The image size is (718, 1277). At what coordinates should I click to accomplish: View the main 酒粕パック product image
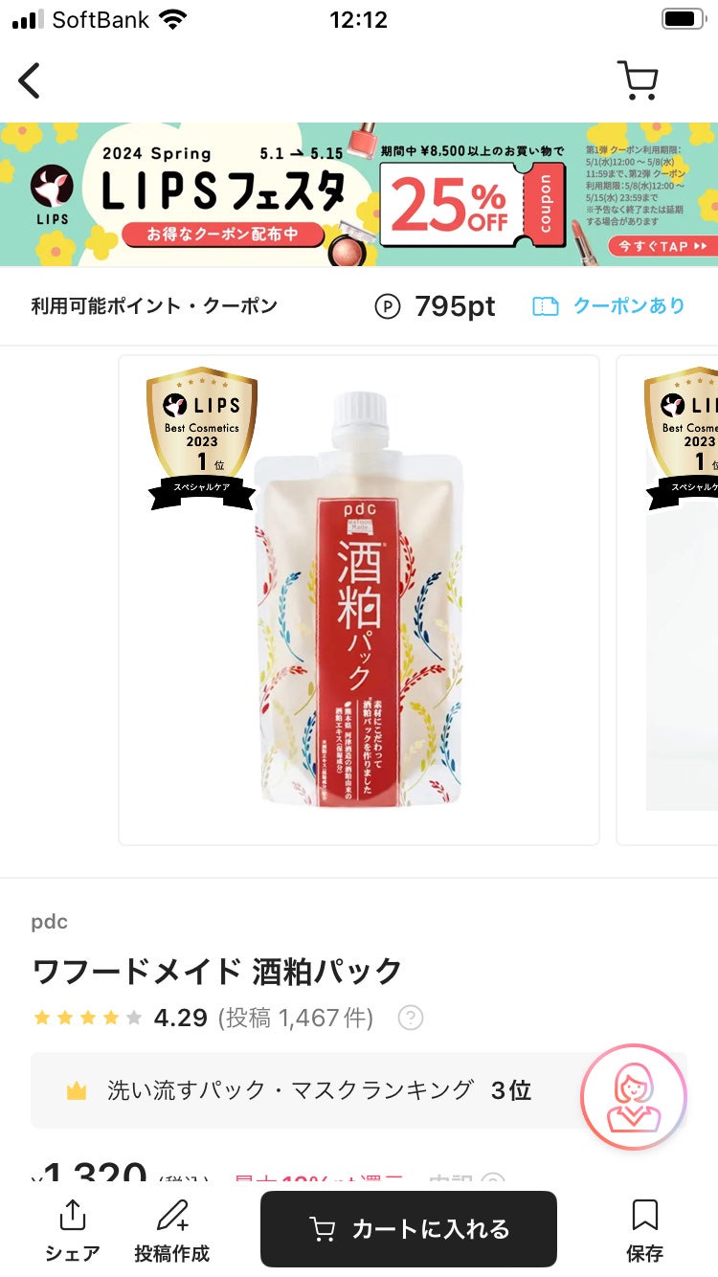[359, 600]
